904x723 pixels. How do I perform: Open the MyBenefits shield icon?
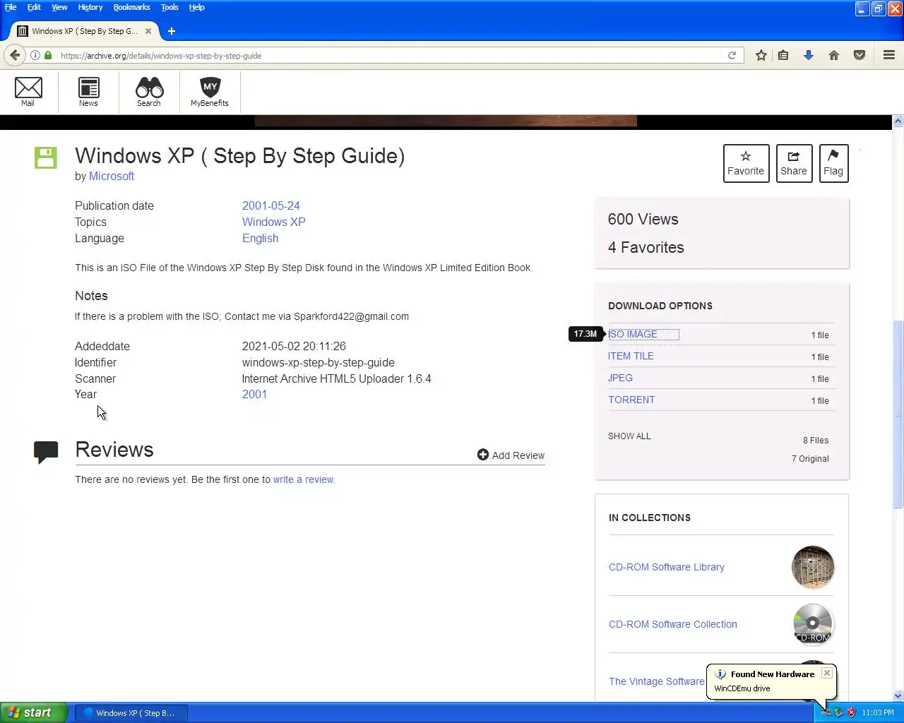point(210,92)
